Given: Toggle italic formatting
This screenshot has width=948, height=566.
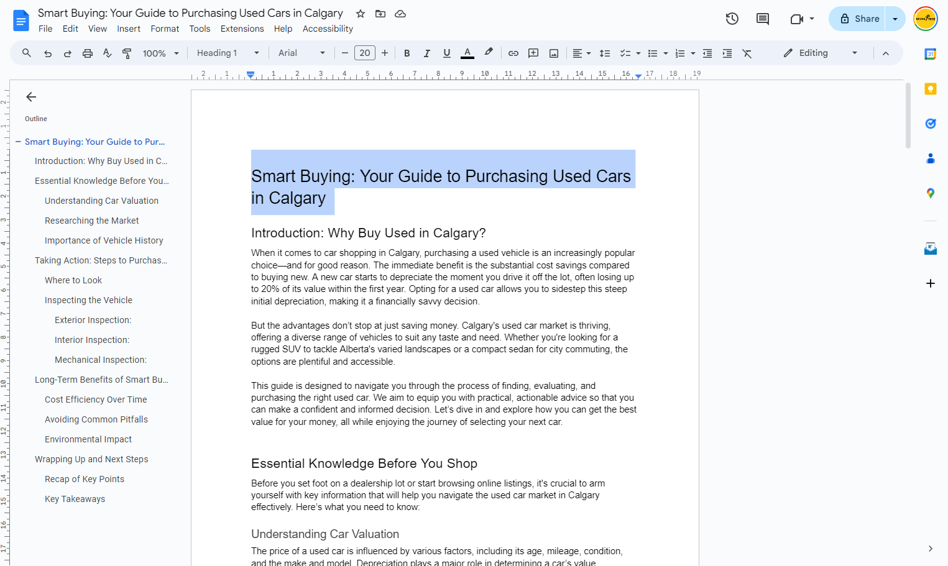Looking at the screenshot, I should tap(427, 53).
